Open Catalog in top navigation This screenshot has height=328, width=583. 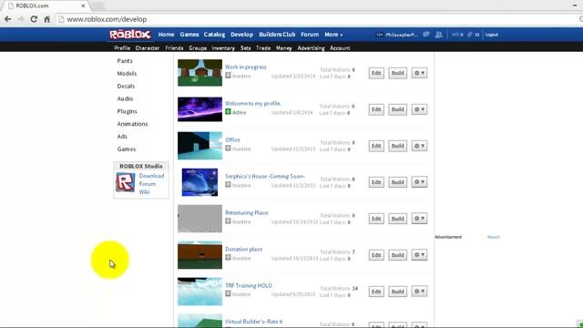click(x=214, y=35)
